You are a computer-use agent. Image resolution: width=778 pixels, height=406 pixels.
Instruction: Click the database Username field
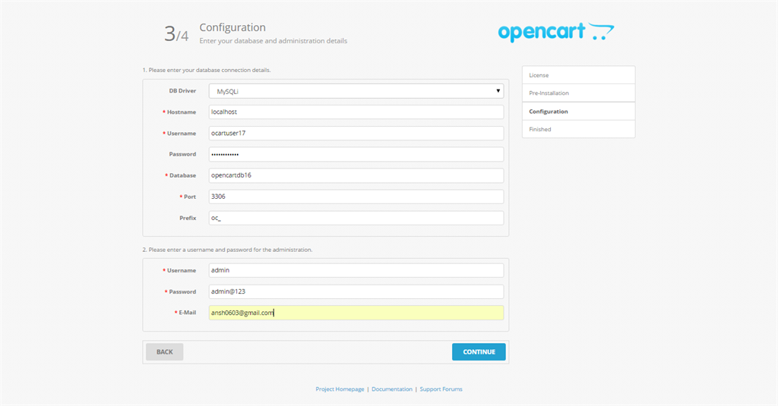coord(356,134)
